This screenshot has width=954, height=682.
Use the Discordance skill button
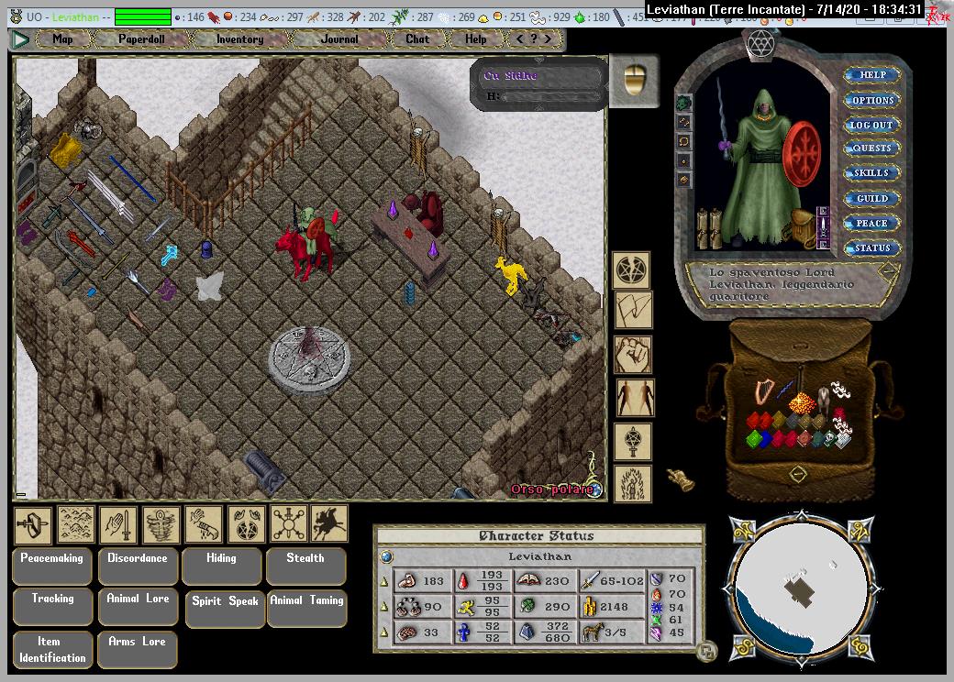tap(138, 566)
